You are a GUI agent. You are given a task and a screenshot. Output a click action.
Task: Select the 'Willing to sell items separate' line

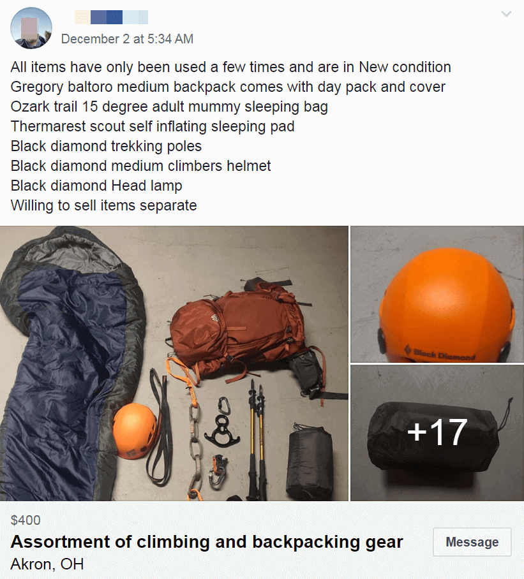(x=103, y=205)
